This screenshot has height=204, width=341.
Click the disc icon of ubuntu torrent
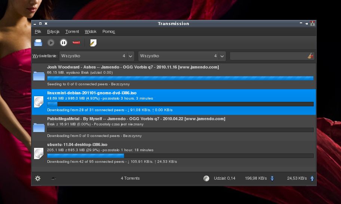click(39, 153)
